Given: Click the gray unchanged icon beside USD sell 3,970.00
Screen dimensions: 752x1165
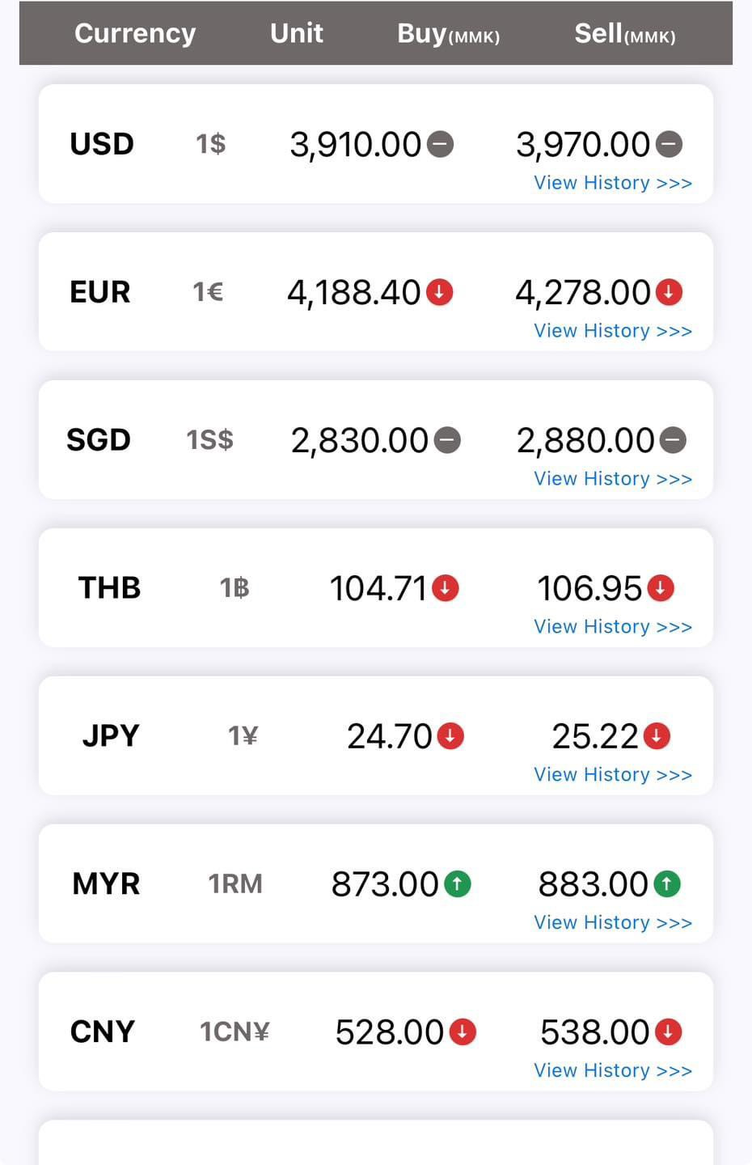Looking at the screenshot, I should 669,145.
